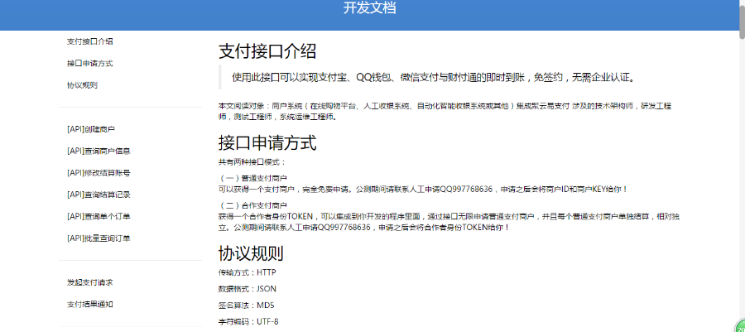Click the large 接口申请方式 main heading

click(x=267, y=142)
